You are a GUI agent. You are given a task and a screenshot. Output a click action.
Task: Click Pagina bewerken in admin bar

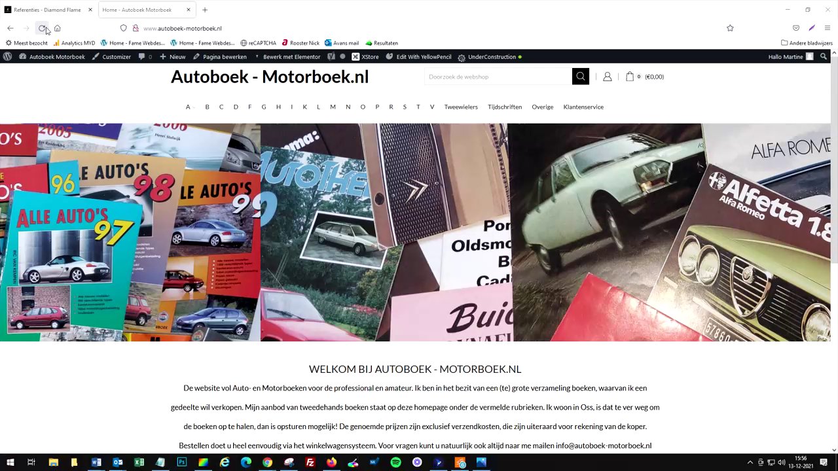tap(220, 57)
